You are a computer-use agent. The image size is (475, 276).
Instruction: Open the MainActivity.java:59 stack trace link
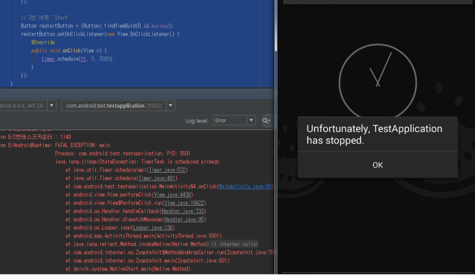click(245, 186)
